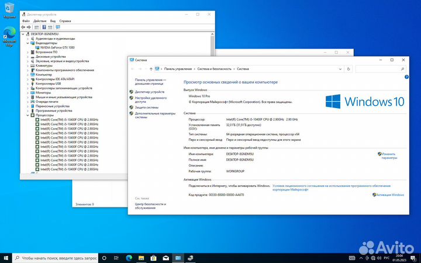
Task: Open Task View on taskbar
Action: pyautogui.click(x=116, y=258)
